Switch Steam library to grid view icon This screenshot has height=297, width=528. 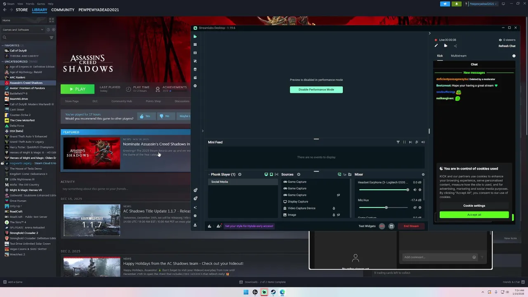52,20
